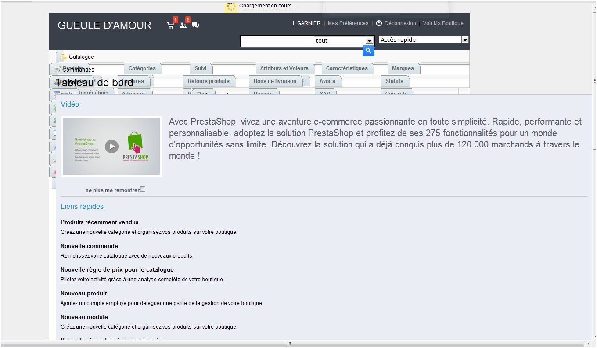Click the 'Chargement en cours...' loading message
This screenshot has height=348, width=597.
[267, 6]
